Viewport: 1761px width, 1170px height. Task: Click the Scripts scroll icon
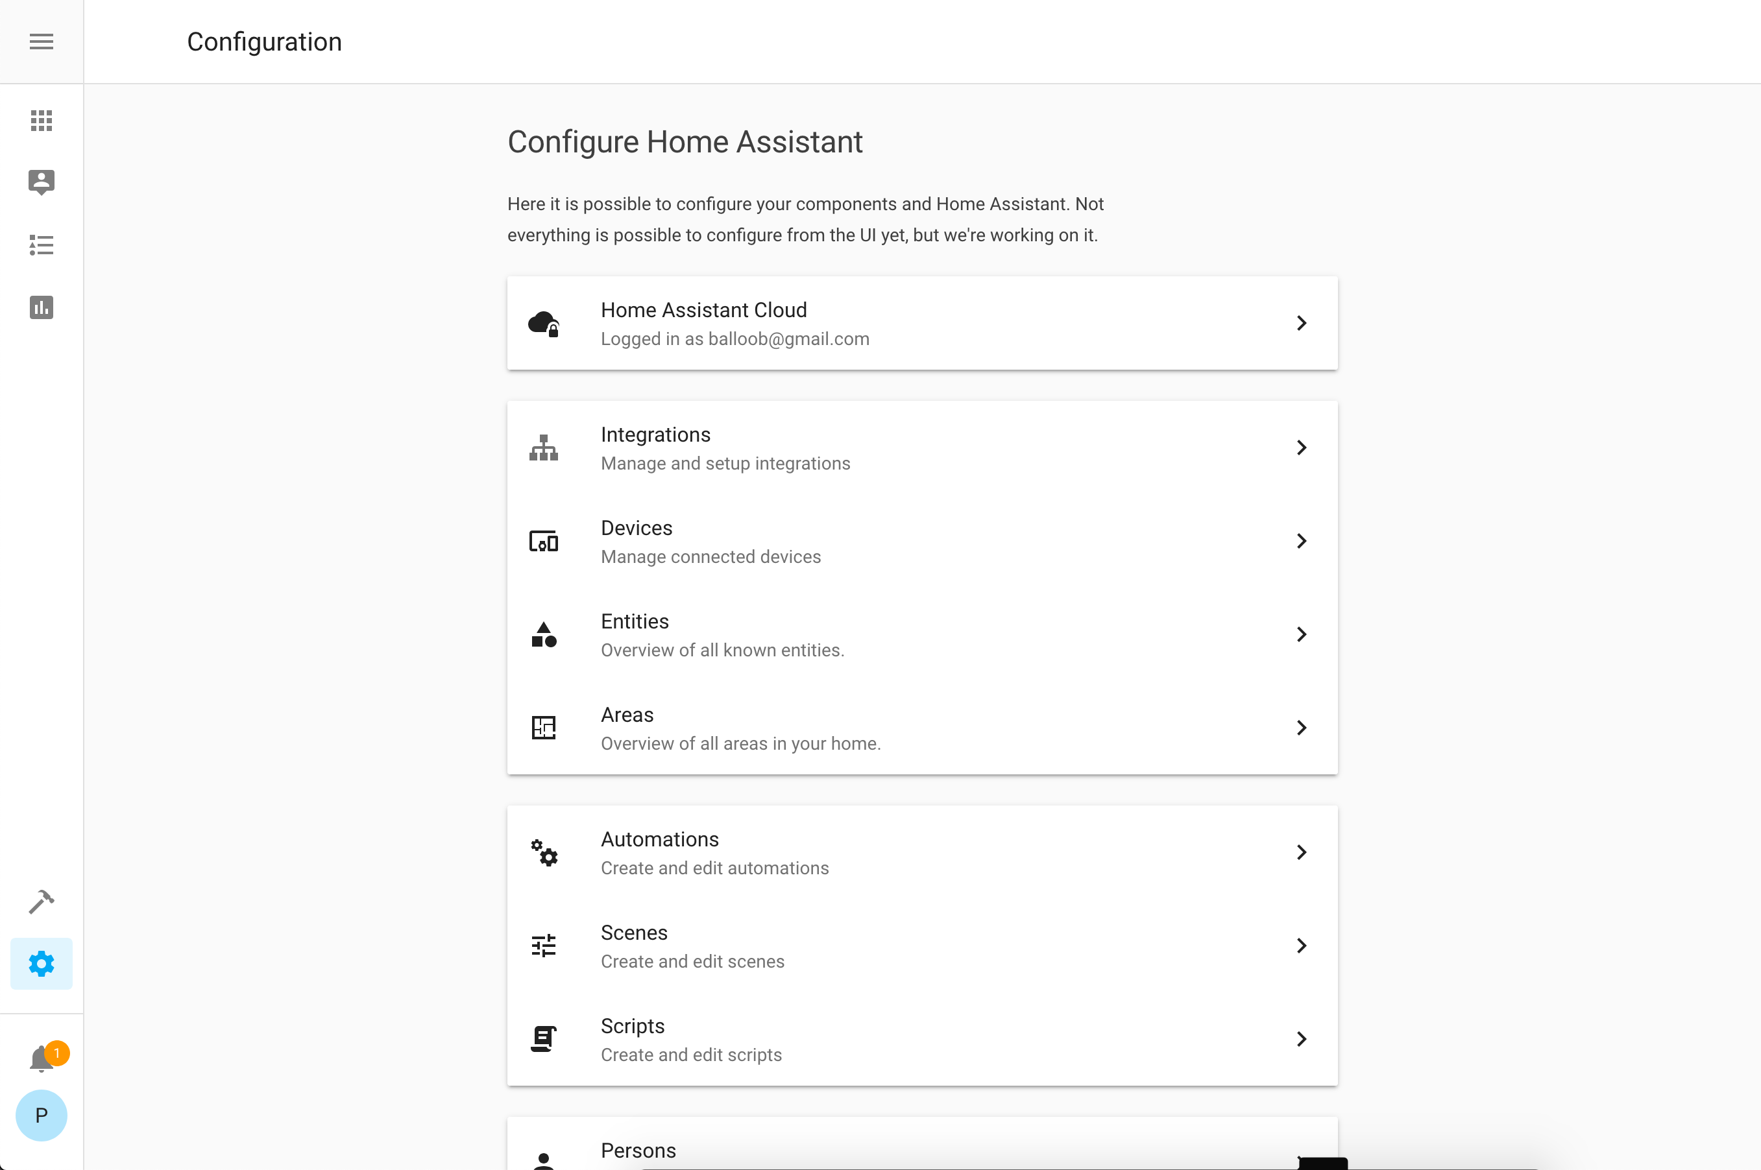click(544, 1039)
